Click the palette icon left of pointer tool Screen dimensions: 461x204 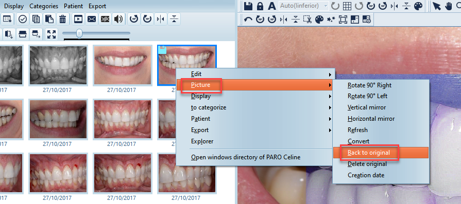[418, 6]
